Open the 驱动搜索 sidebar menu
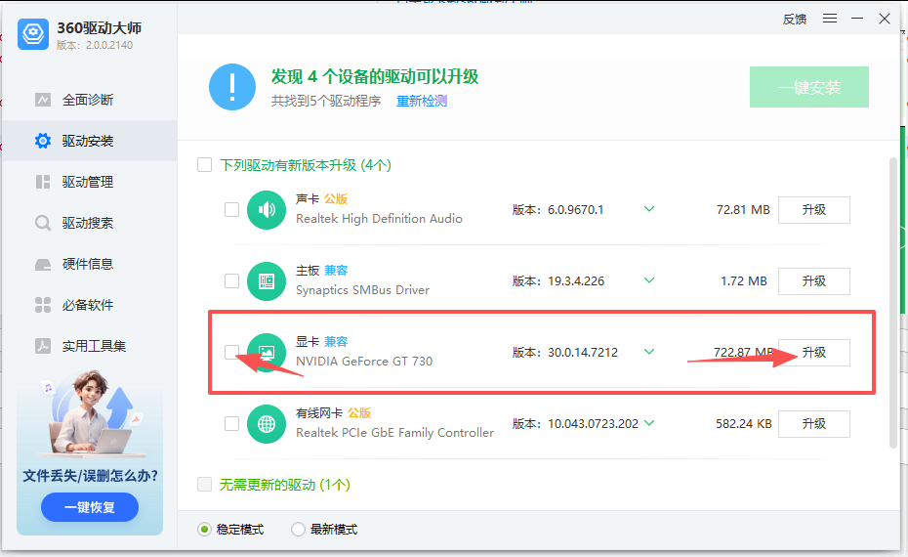This screenshot has height=557, width=908. click(x=90, y=223)
